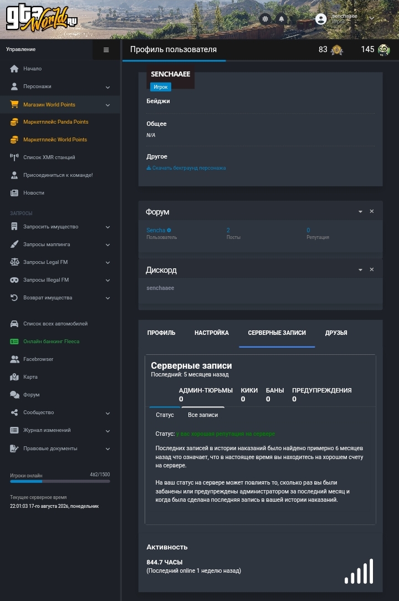Expand the Запросы Legal FM chevron
This screenshot has width=399, height=601.
(108, 263)
